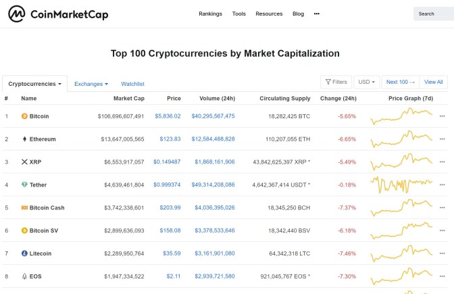Click the CoinMarketCap logo icon
Image resolution: width=454 pixels, height=294 pixels.
tap(17, 14)
